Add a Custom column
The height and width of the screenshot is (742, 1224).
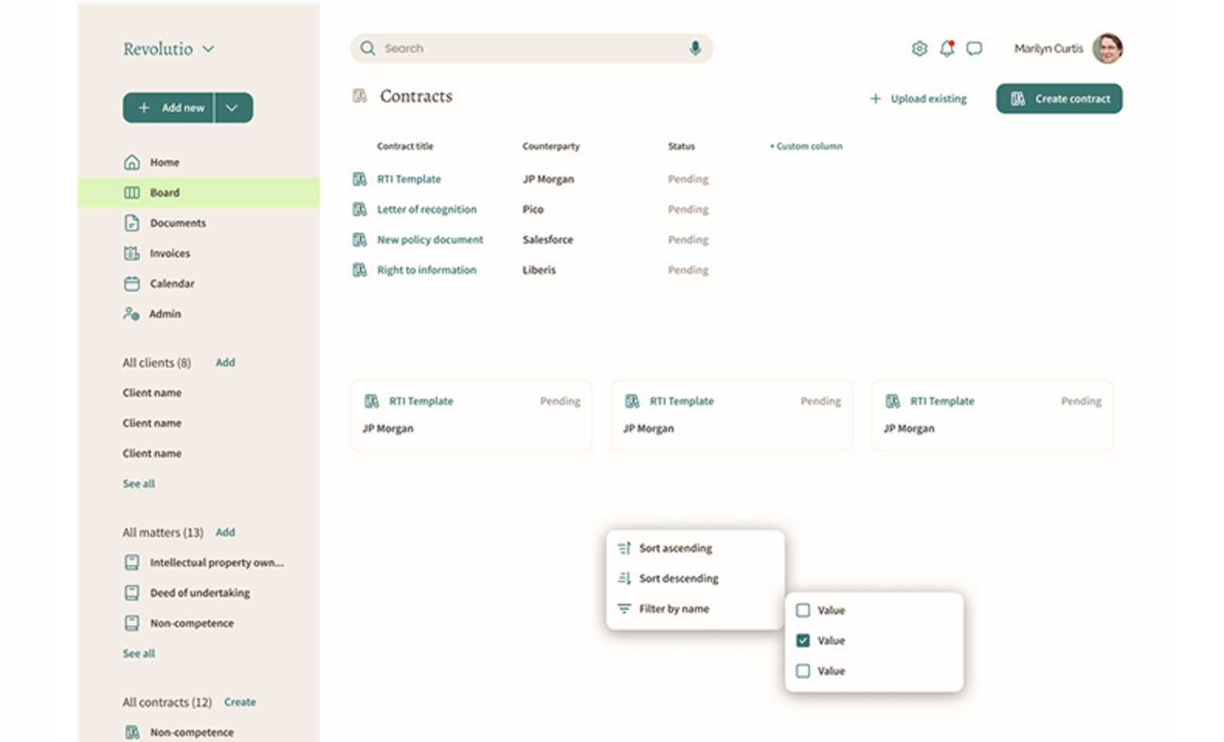pyautogui.click(x=806, y=146)
